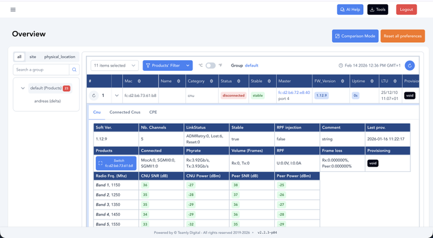The width and height of the screenshot is (433, 238).
Task: Select the 'site' grouping option
Action: (33, 57)
